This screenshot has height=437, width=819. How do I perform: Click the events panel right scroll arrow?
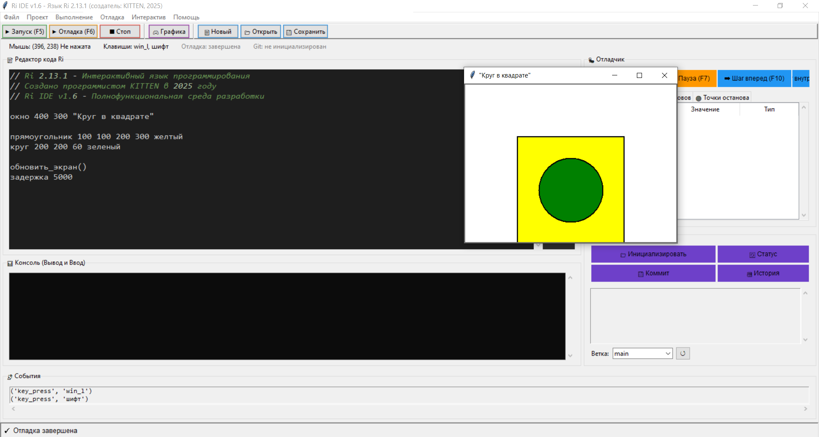point(805,409)
